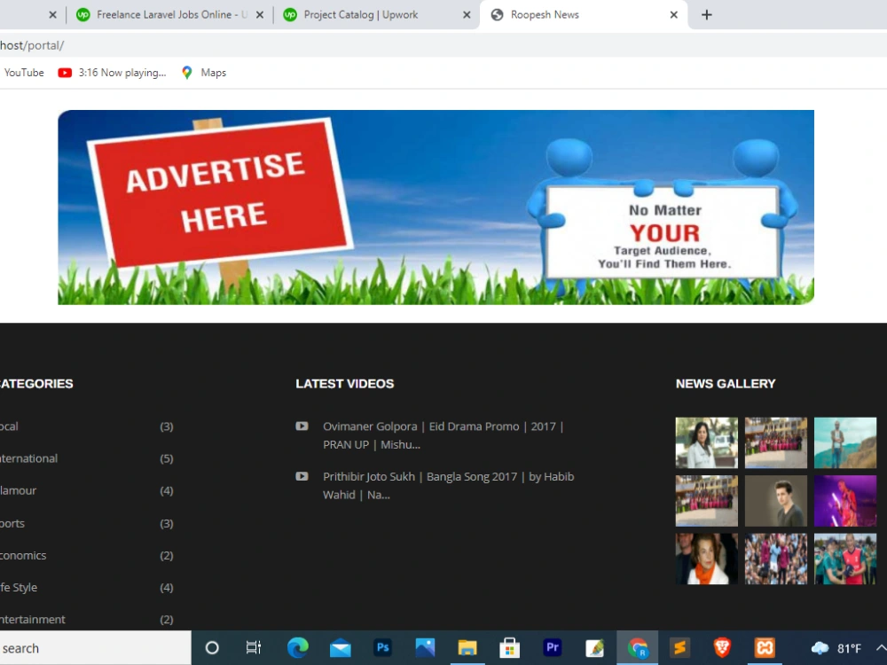
Task: Click the Latest Videos heading
Action: [x=344, y=384]
